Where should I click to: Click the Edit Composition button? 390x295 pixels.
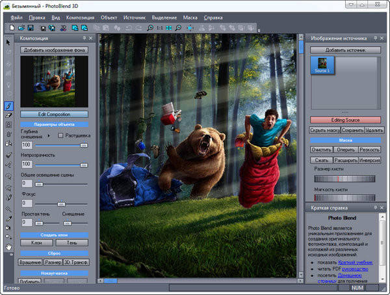point(54,114)
